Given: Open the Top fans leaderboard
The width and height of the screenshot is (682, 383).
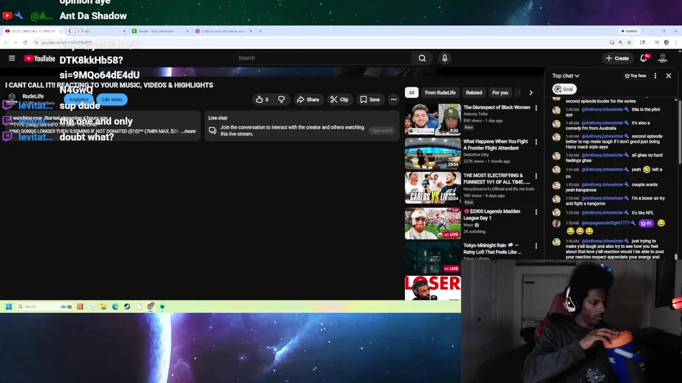Looking at the screenshot, I should tap(636, 76).
